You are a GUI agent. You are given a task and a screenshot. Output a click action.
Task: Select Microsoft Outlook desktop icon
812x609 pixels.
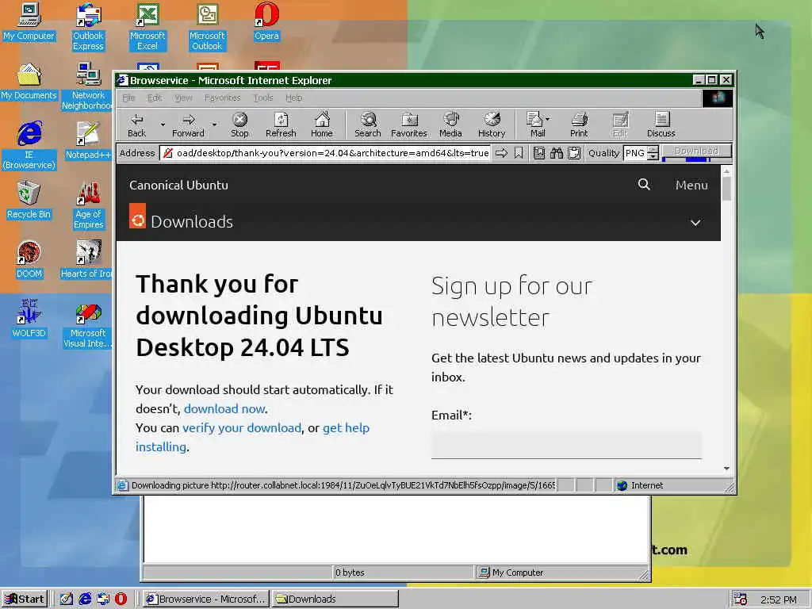tap(207, 27)
